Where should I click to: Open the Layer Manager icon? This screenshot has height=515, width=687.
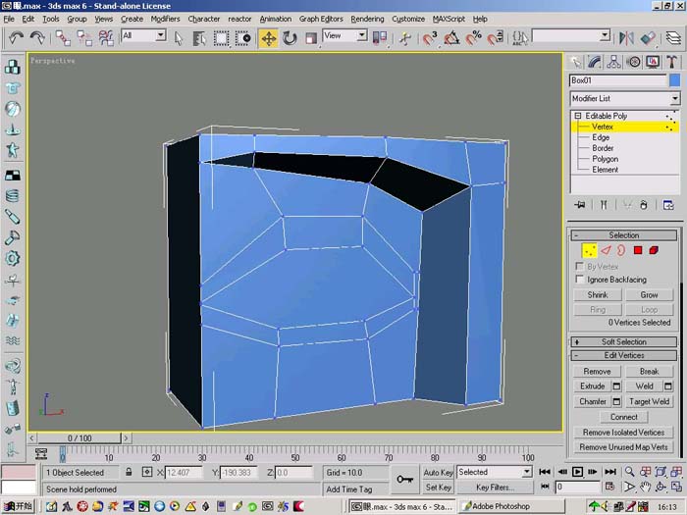click(x=674, y=38)
